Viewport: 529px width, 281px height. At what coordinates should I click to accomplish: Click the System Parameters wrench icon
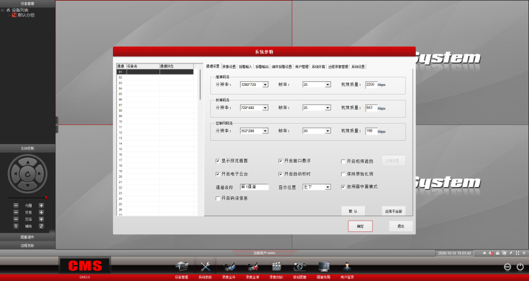pos(205,266)
